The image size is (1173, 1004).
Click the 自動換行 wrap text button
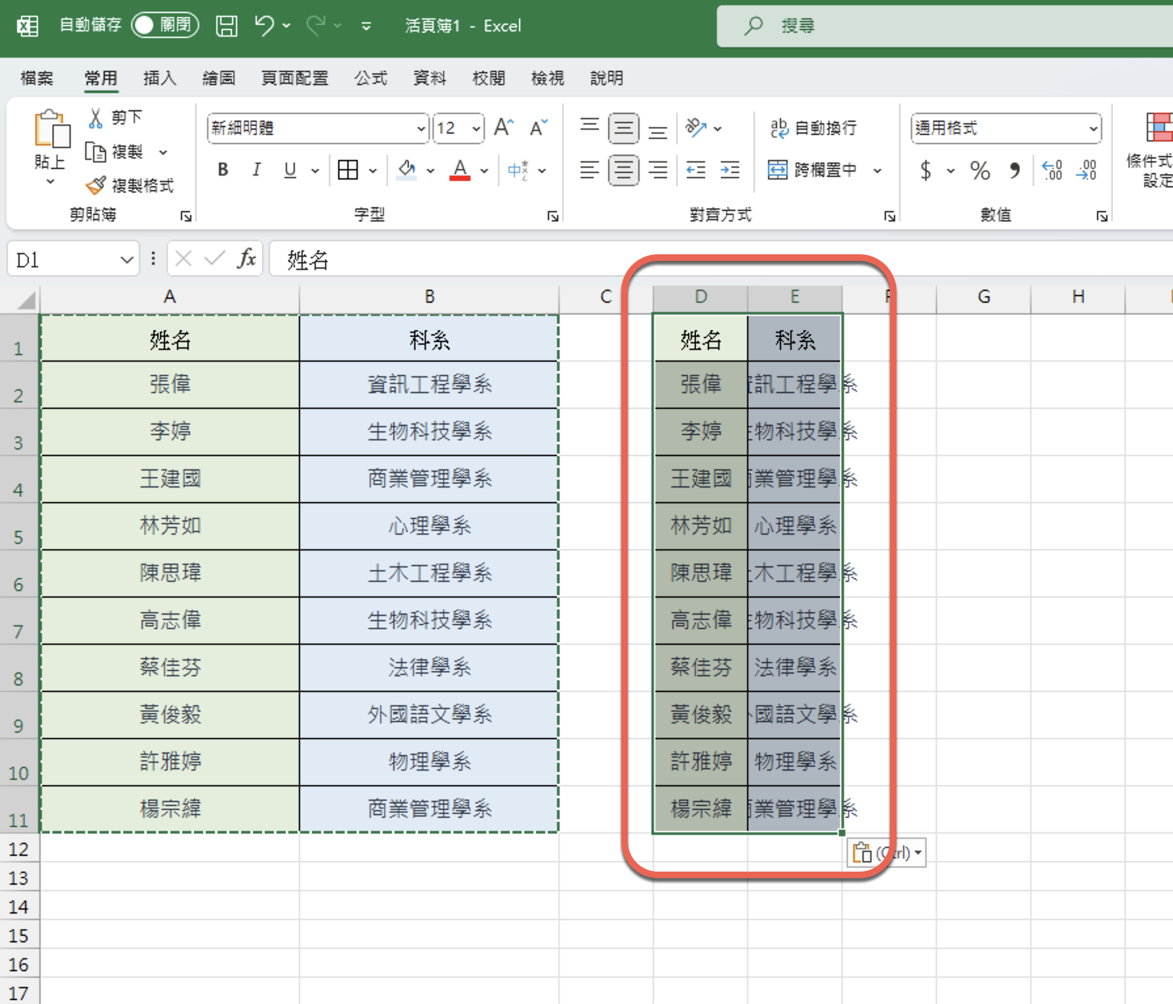click(813, 128)
